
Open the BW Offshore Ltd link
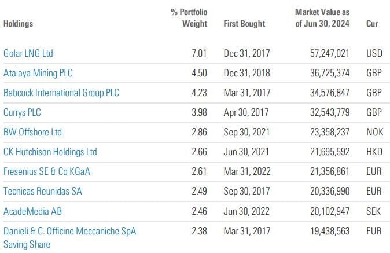click(32, 132)
